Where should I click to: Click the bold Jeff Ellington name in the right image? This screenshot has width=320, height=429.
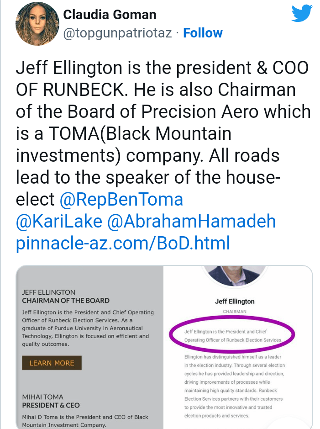click(x=235, y=301)
